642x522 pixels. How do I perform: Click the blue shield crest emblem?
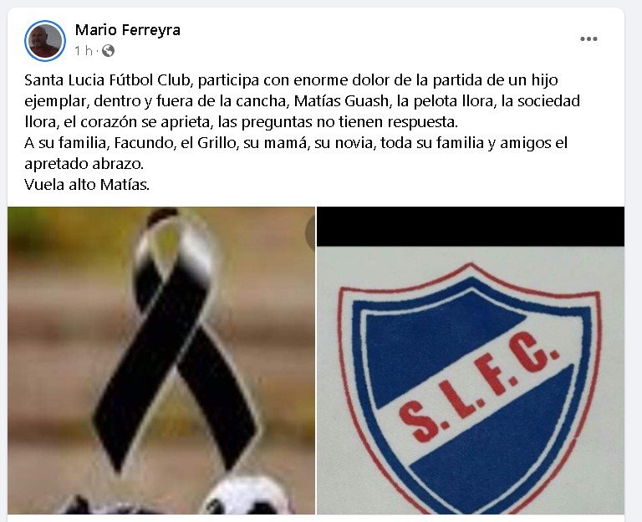(470, 388)
